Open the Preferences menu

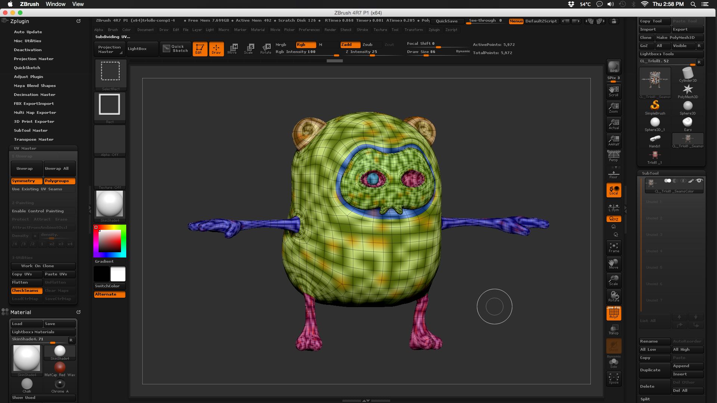coord(309,30)
